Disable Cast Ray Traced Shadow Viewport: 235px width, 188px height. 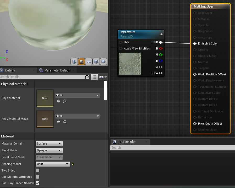click(37, 183)
